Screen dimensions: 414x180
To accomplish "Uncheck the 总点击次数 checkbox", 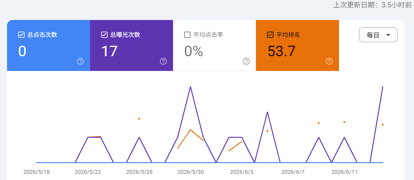I will tap(21, 35).
